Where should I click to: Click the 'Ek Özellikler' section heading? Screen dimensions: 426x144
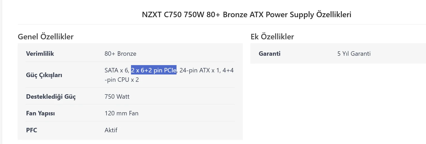point(272,37)
